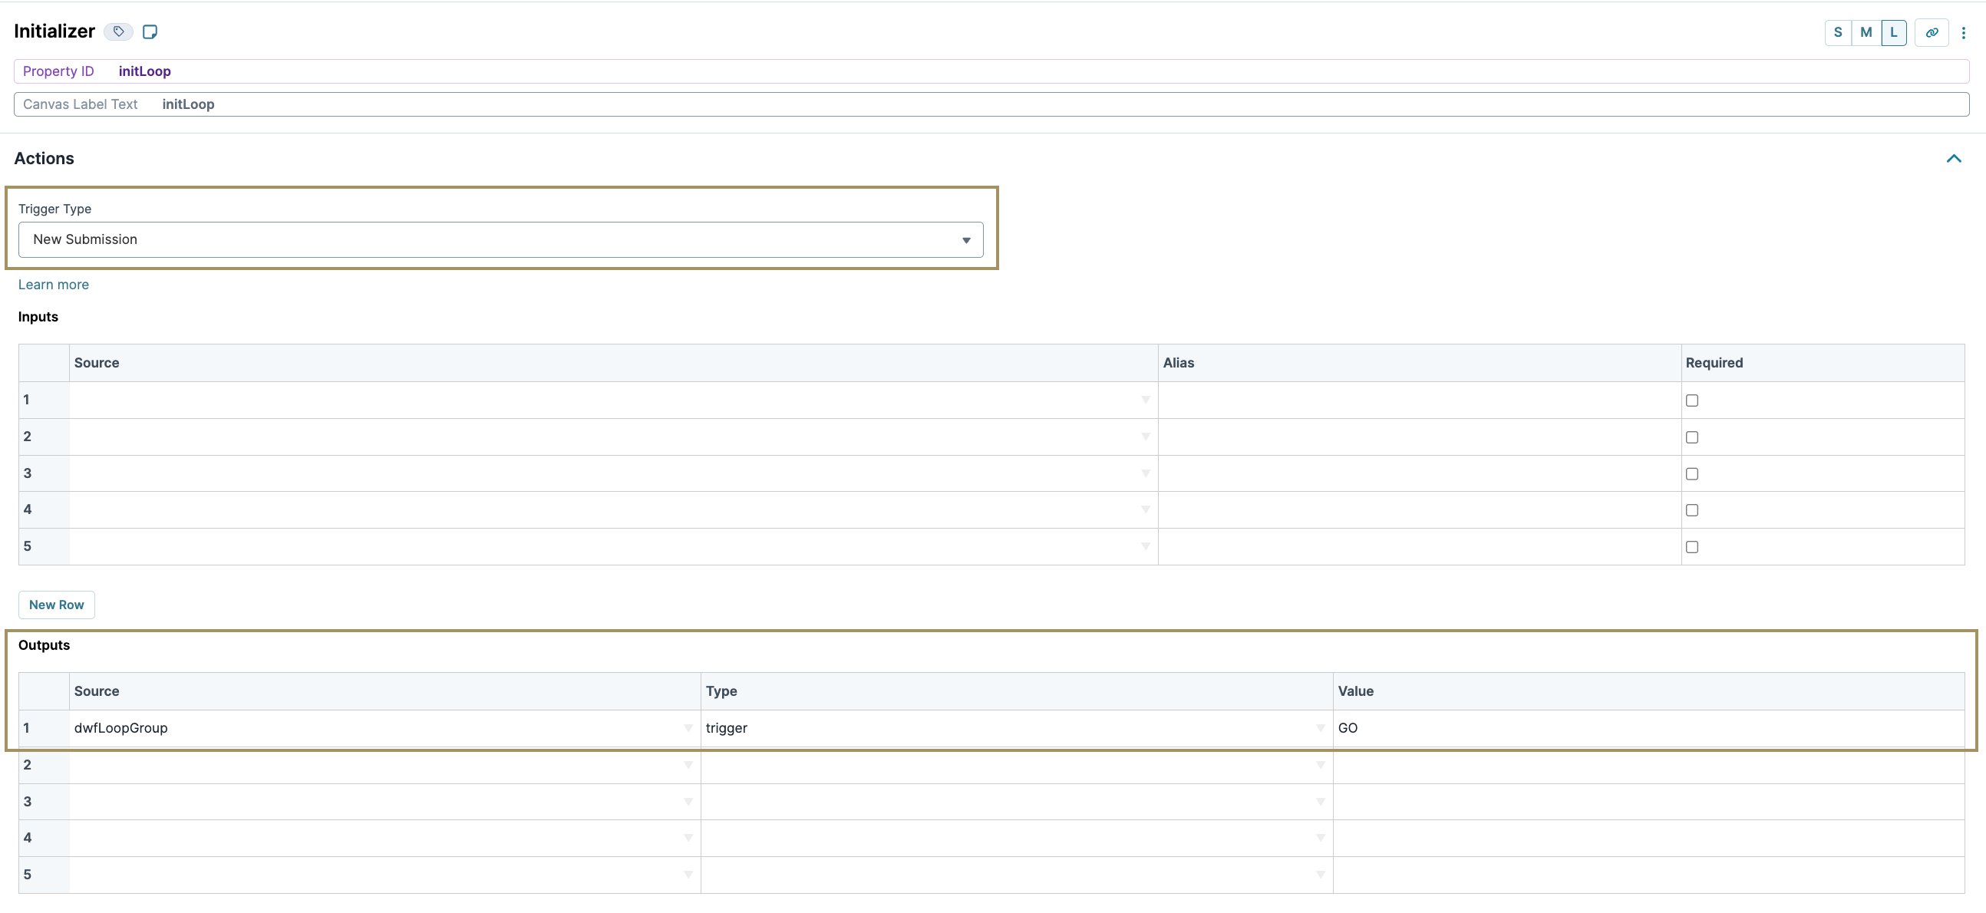Screen dimensions: 1986x913
Task: Select the L size option
Action: [1894, 32]
